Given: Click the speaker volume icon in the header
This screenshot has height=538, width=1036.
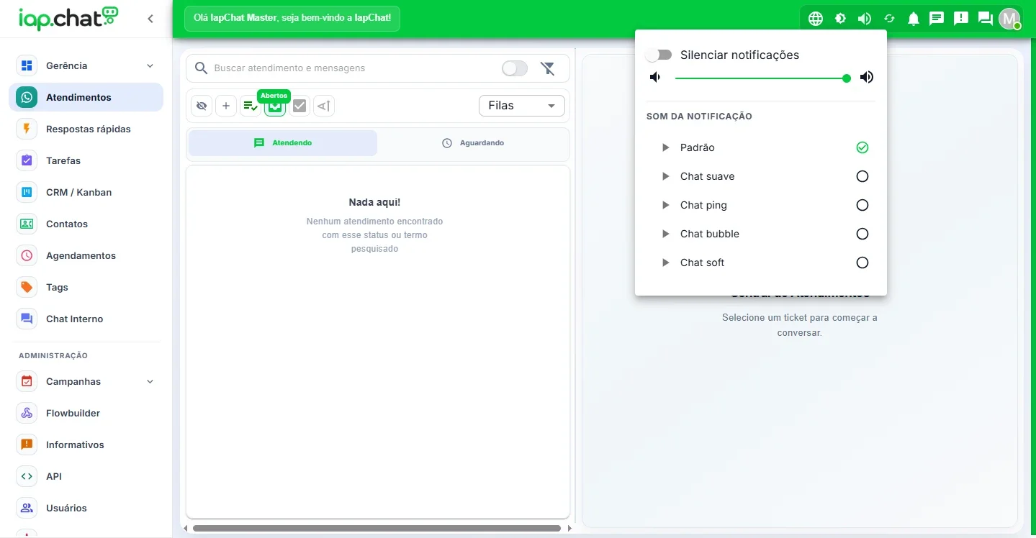Looking at the screenshot, I should pyautogui.click(x=865, y=19).
